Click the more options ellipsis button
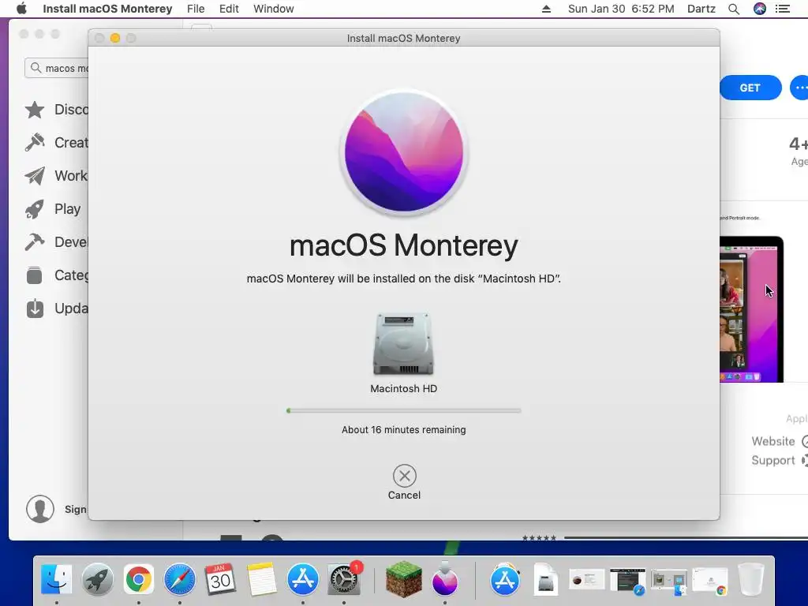 pyautogui.click(x=799, y=88)
